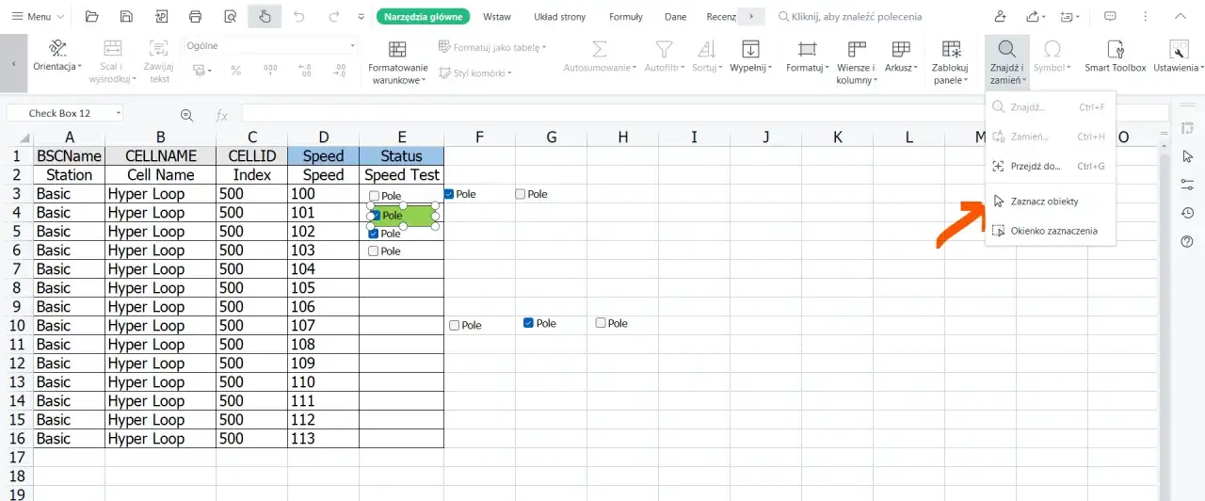
Task: Check the Pole checkbox in cell E6
Action: 374,251
